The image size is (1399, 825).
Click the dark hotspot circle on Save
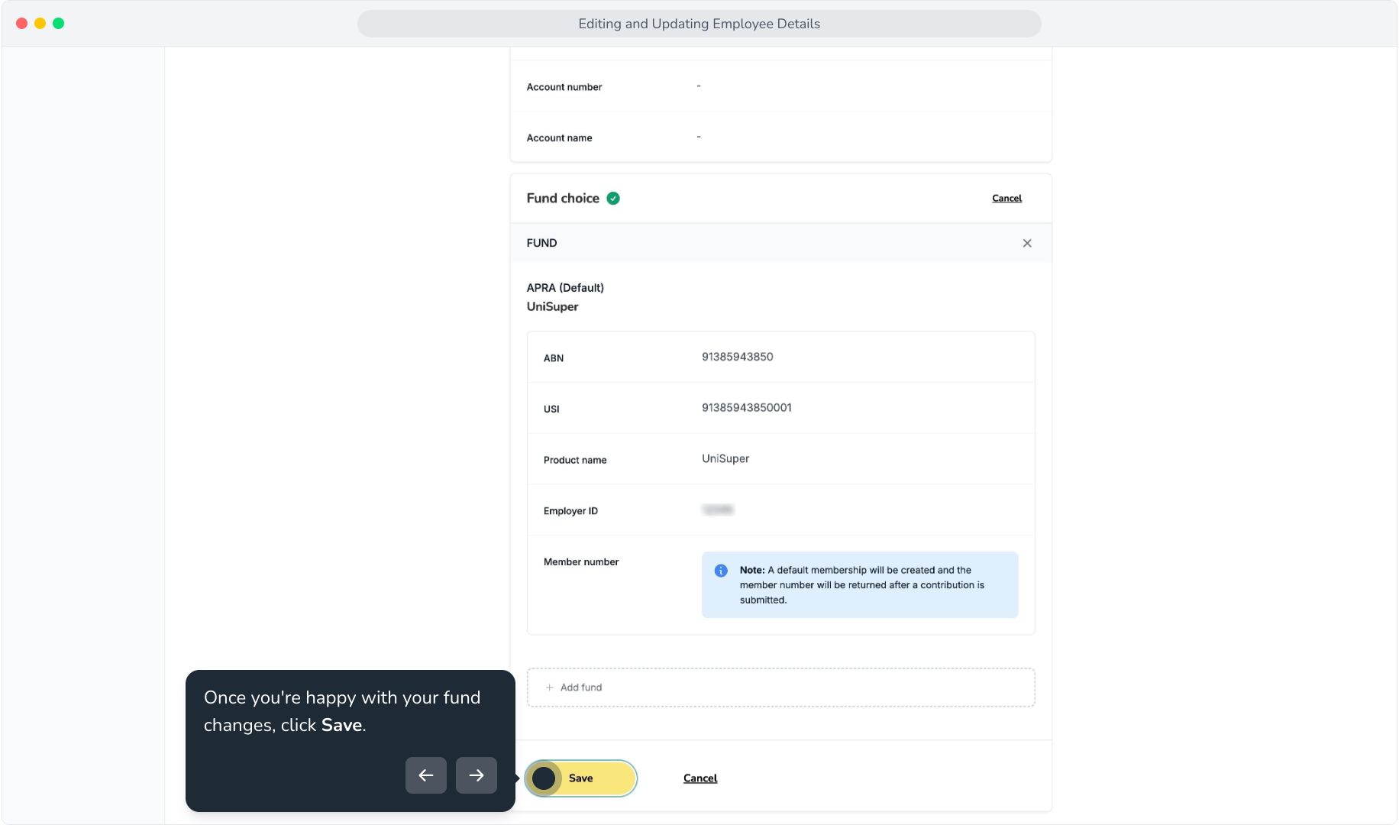click(544, 778)
